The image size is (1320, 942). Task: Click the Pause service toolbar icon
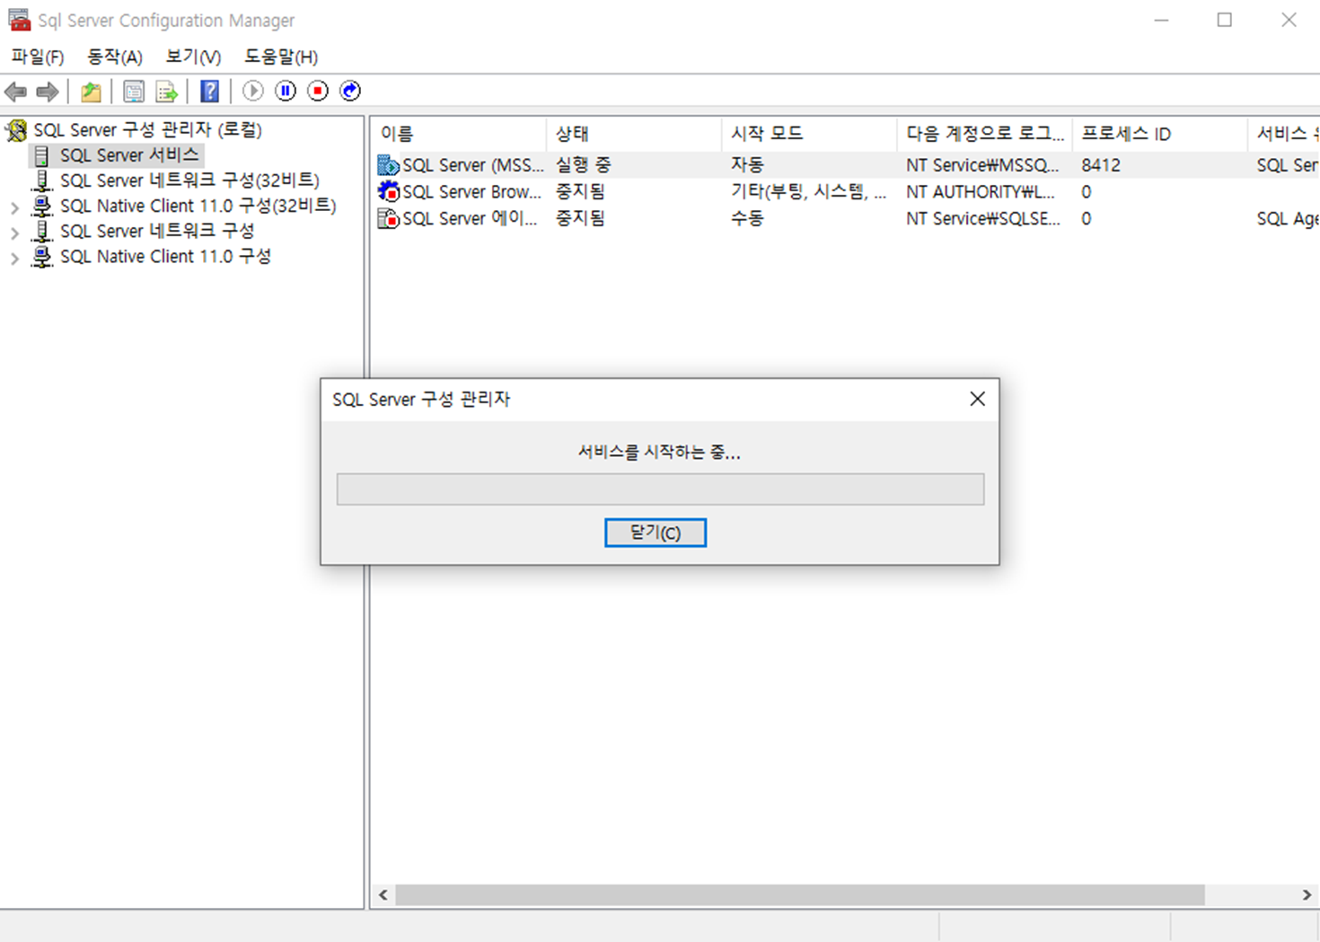[x=286, y=91]
